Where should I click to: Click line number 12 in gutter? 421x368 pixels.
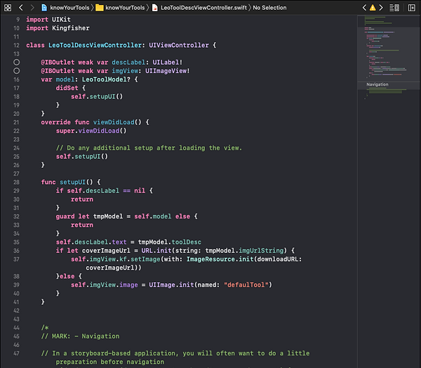click(16, 46)
